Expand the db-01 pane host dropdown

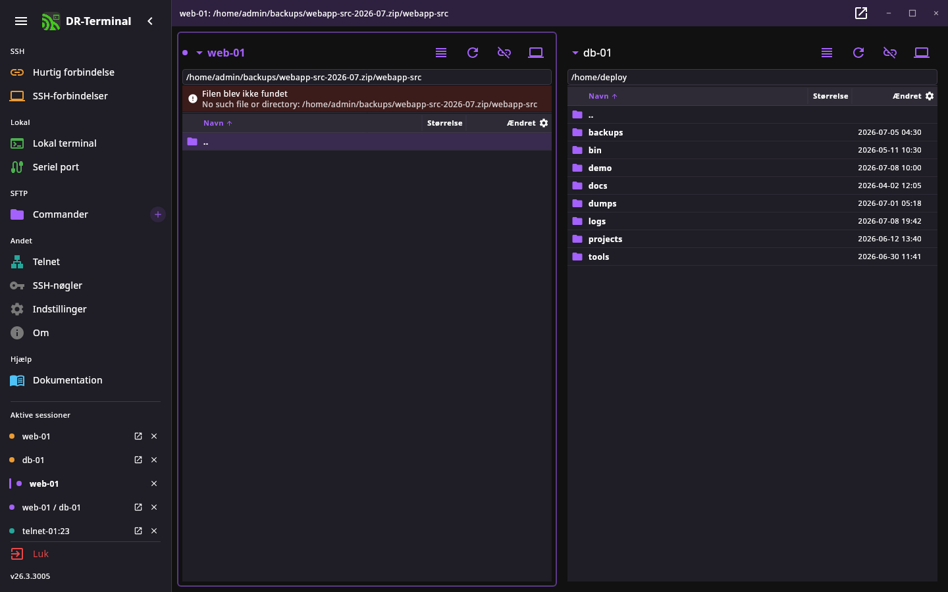(x=575, y=53)
